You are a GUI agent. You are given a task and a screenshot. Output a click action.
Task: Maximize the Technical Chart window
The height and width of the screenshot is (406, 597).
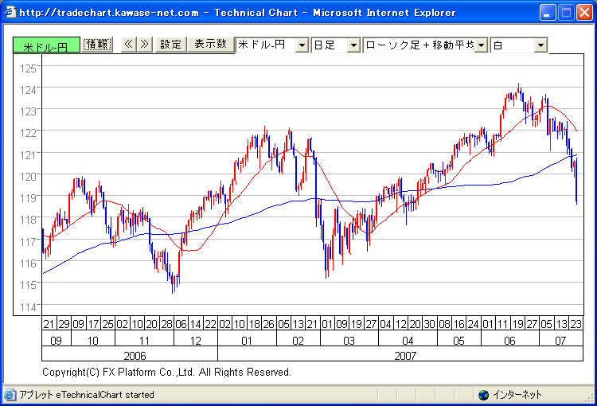(x=566, y=12)
